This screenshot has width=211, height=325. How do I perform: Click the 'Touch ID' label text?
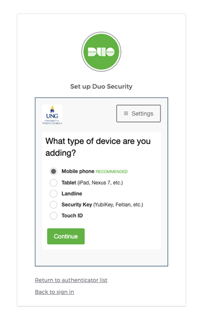pyautogui.click(x=72, y=216)
